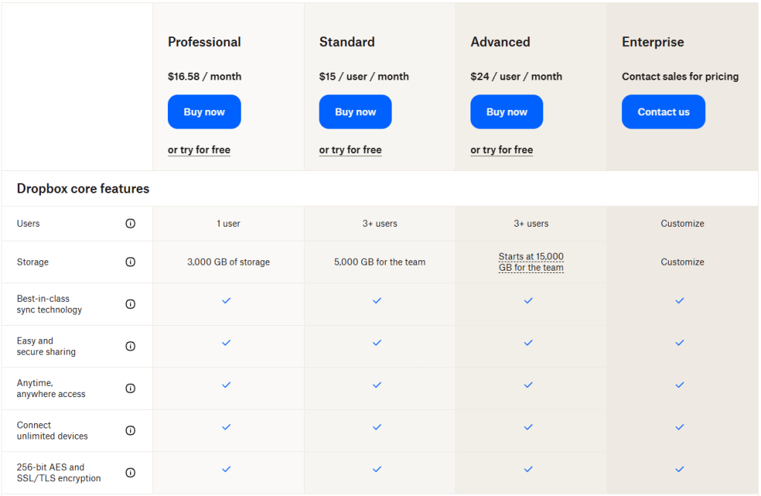
Task: Select the Professional plan column header
Action: [x=204, y=42]
